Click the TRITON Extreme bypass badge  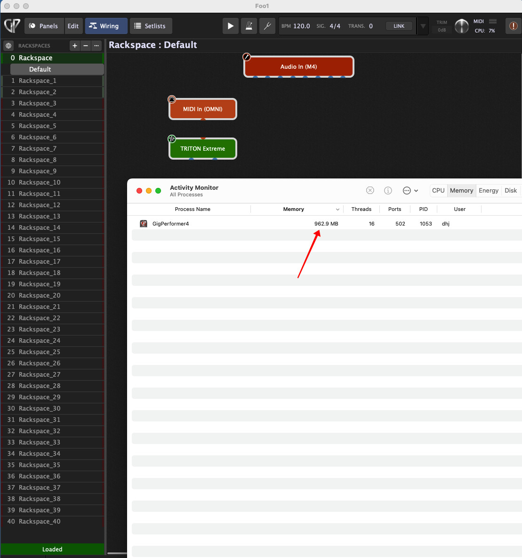(172, 139)
